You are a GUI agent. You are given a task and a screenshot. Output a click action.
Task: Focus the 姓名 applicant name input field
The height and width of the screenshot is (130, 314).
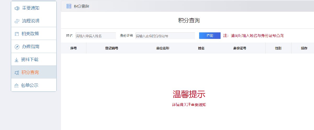96,36
